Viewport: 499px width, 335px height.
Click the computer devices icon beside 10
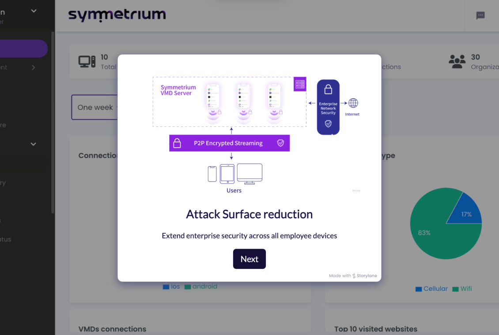pyautogui.click(x=87, y=62)
